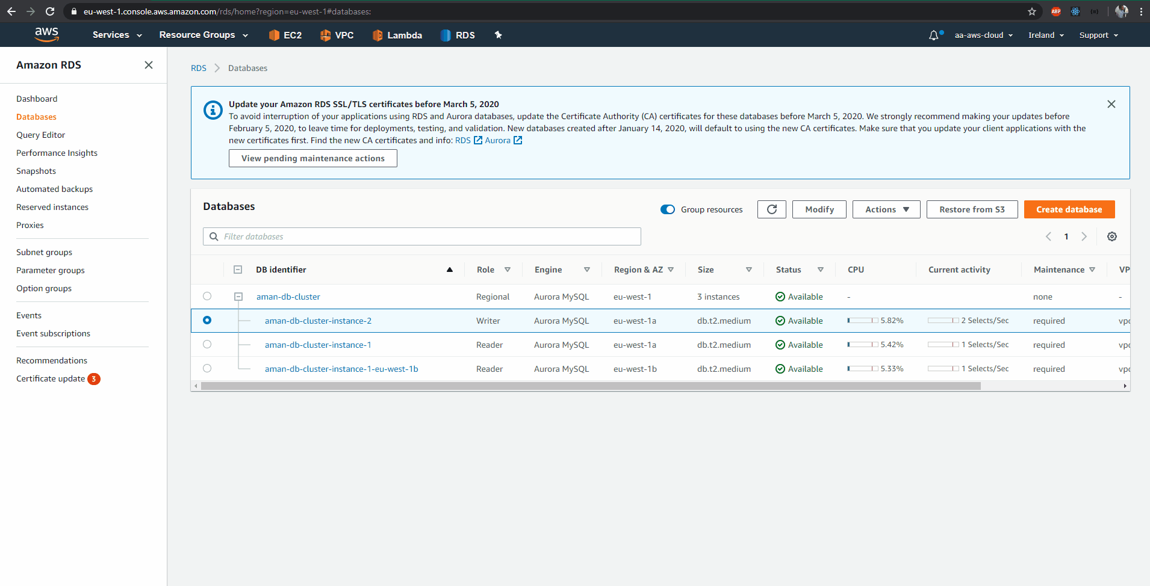The height and width of the screenshot is (586, 1150).
Task: Toggle the Group resources switch
Action: (668, 209)
